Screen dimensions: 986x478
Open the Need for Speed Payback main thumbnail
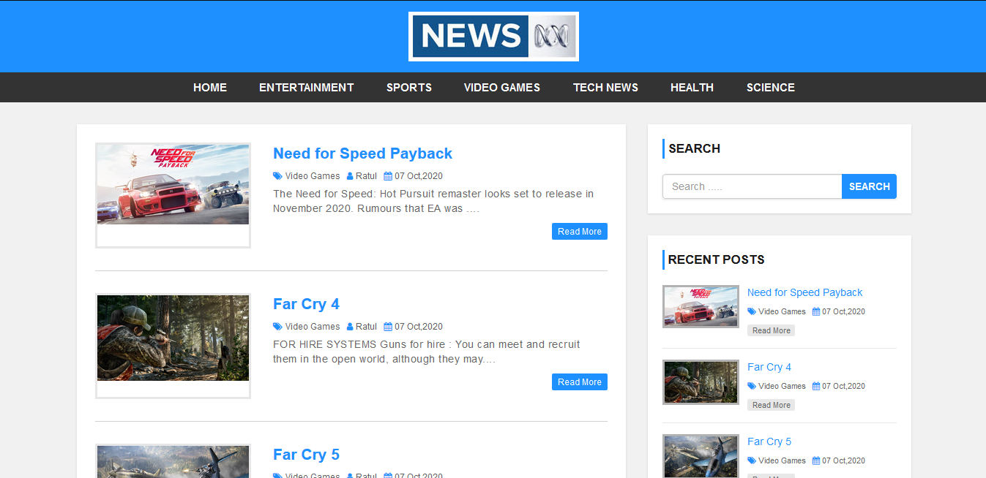[173, 195]
